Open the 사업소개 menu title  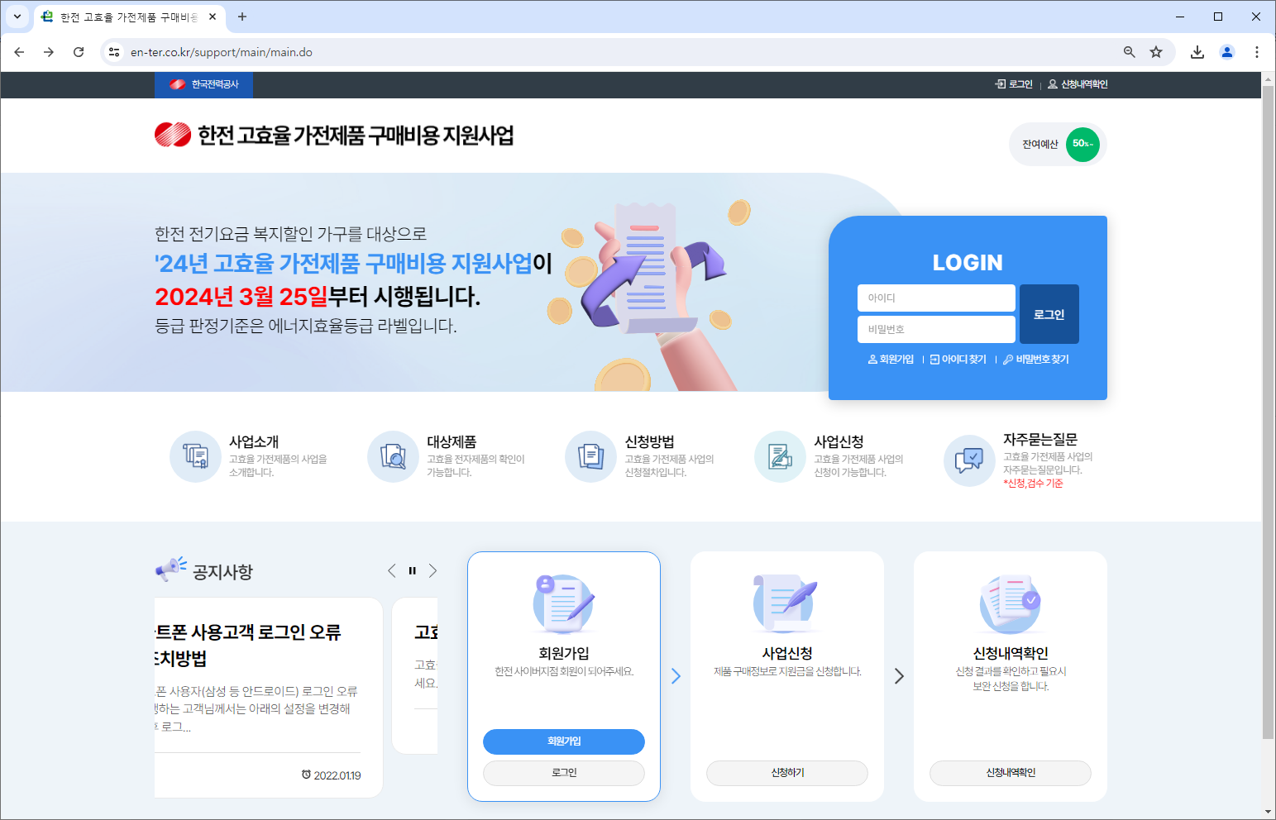coord(254,442)
